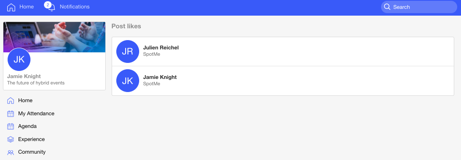Open Julien Reichel's profile name link
461x160 pixels.
(x=161, y=48)
